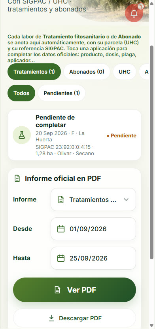Click the orange Pendiente status label
The width and height of the screenshot is (155, 329).
coord(121,136)
